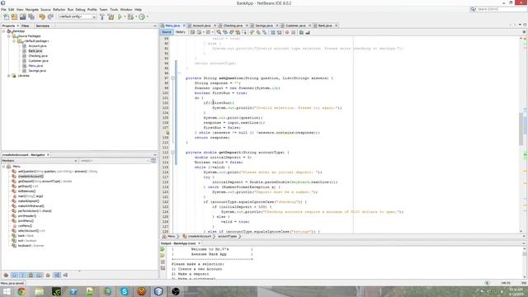Select printHeader() in Navigator

(x=27, y=216)
